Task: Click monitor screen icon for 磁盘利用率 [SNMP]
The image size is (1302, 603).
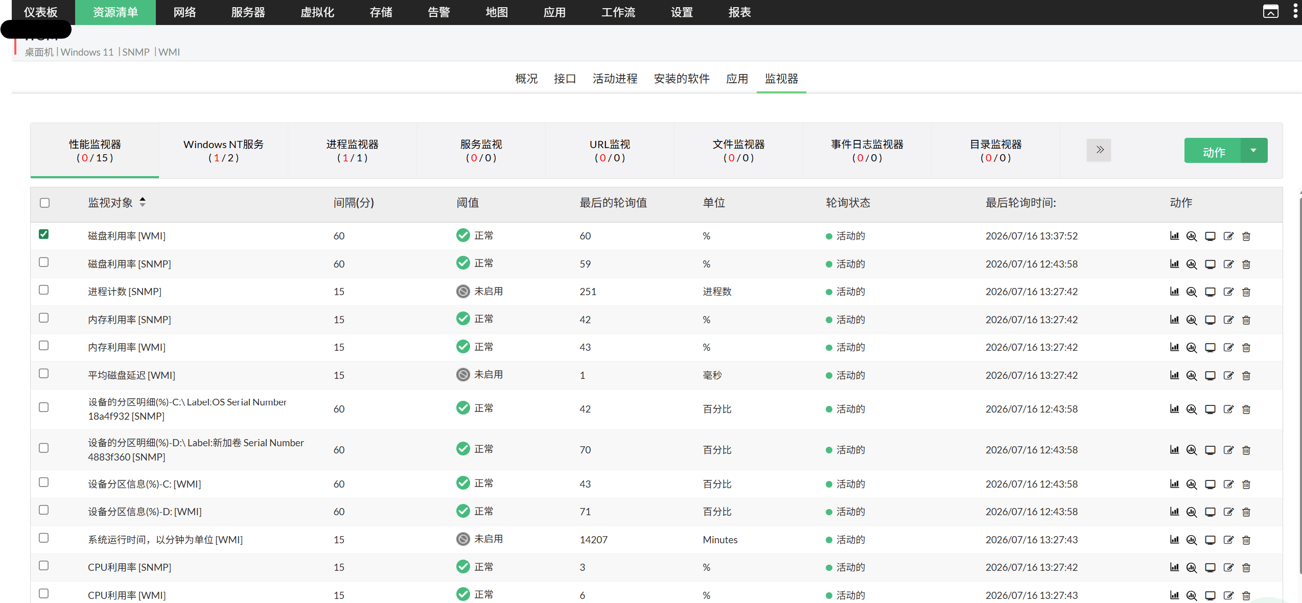Action: point(1210,264)
